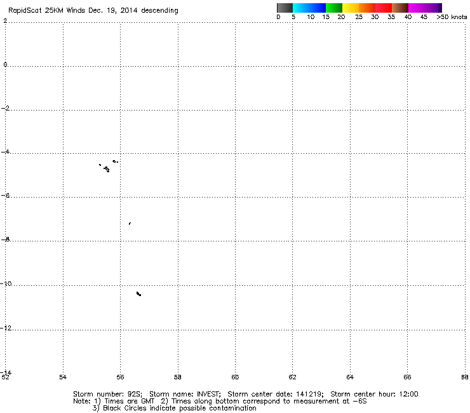Image resolution: width=470 pixels, height=413 pixels.
Task: Click latitude axis label '-8'
Action: click(x=5, y=240)
